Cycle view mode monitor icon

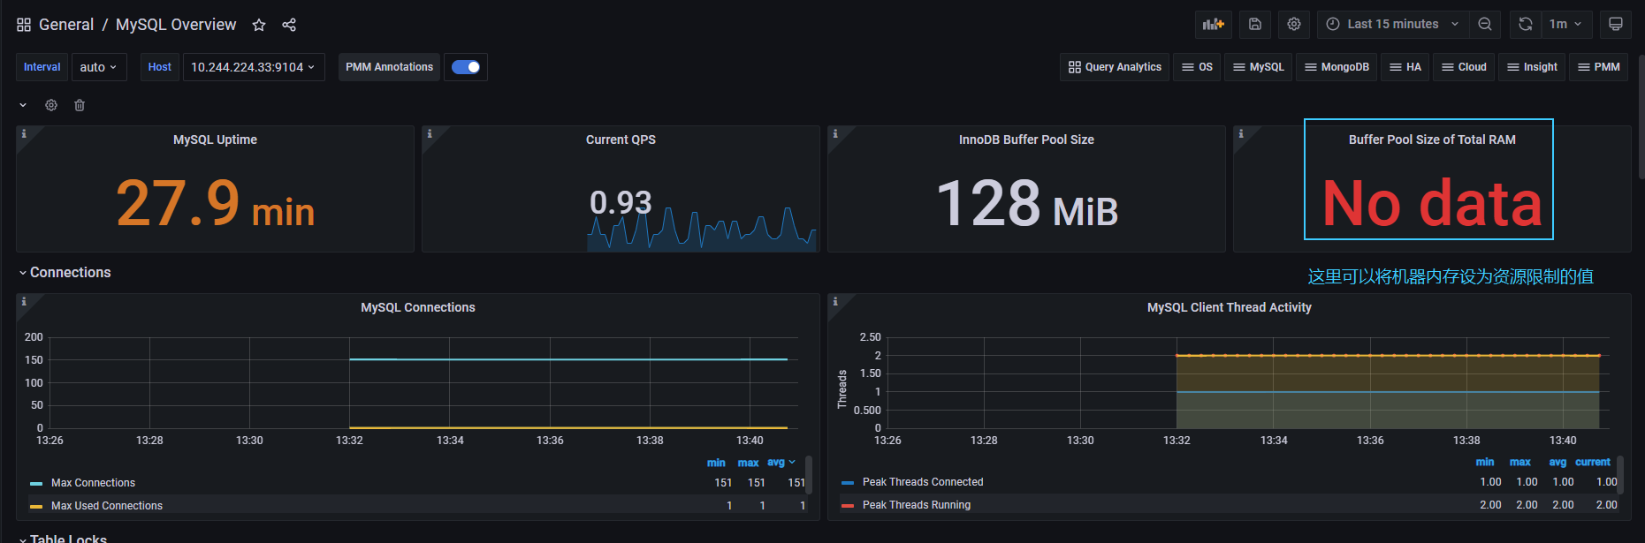pos(1616,24)
